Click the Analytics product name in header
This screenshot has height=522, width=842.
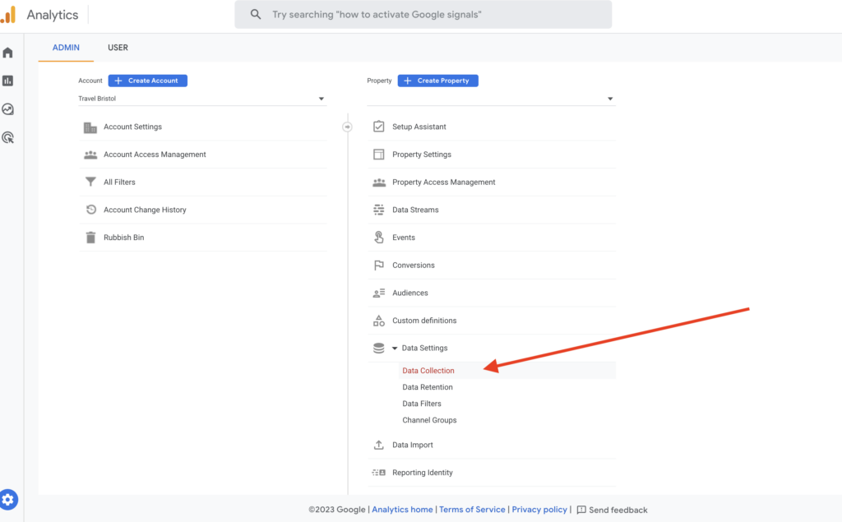click(x=53, y=15)
